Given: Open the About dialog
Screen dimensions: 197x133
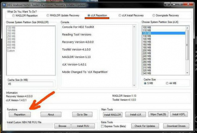Looking at the screenshot, I should [51, 115].
